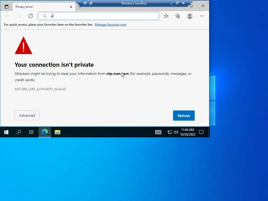Click the browser back arrow
This screenshot has height=201, width=268.
8,16
